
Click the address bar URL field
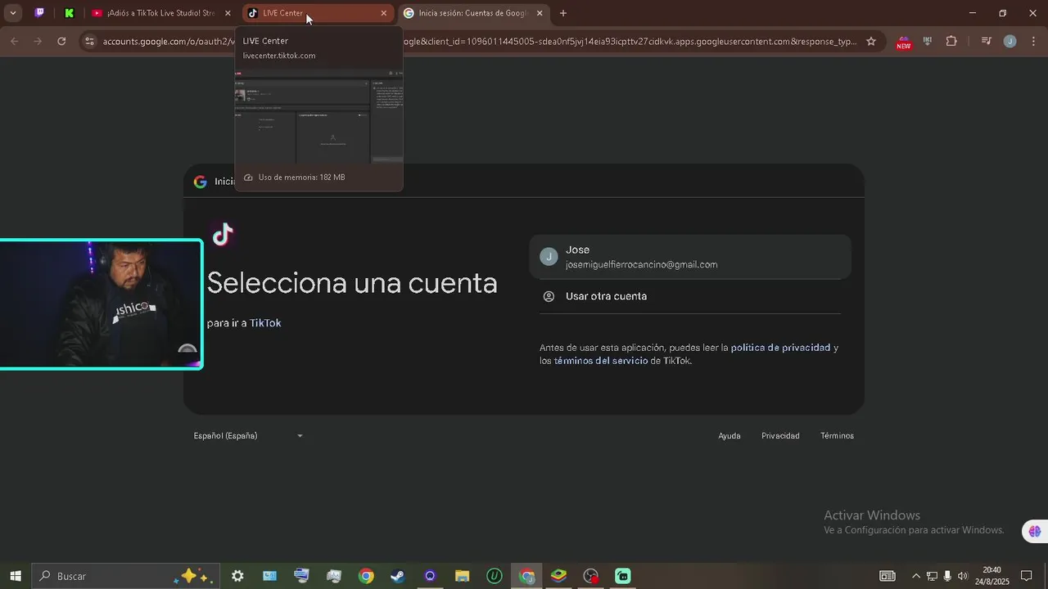click(x=479, y=41)
